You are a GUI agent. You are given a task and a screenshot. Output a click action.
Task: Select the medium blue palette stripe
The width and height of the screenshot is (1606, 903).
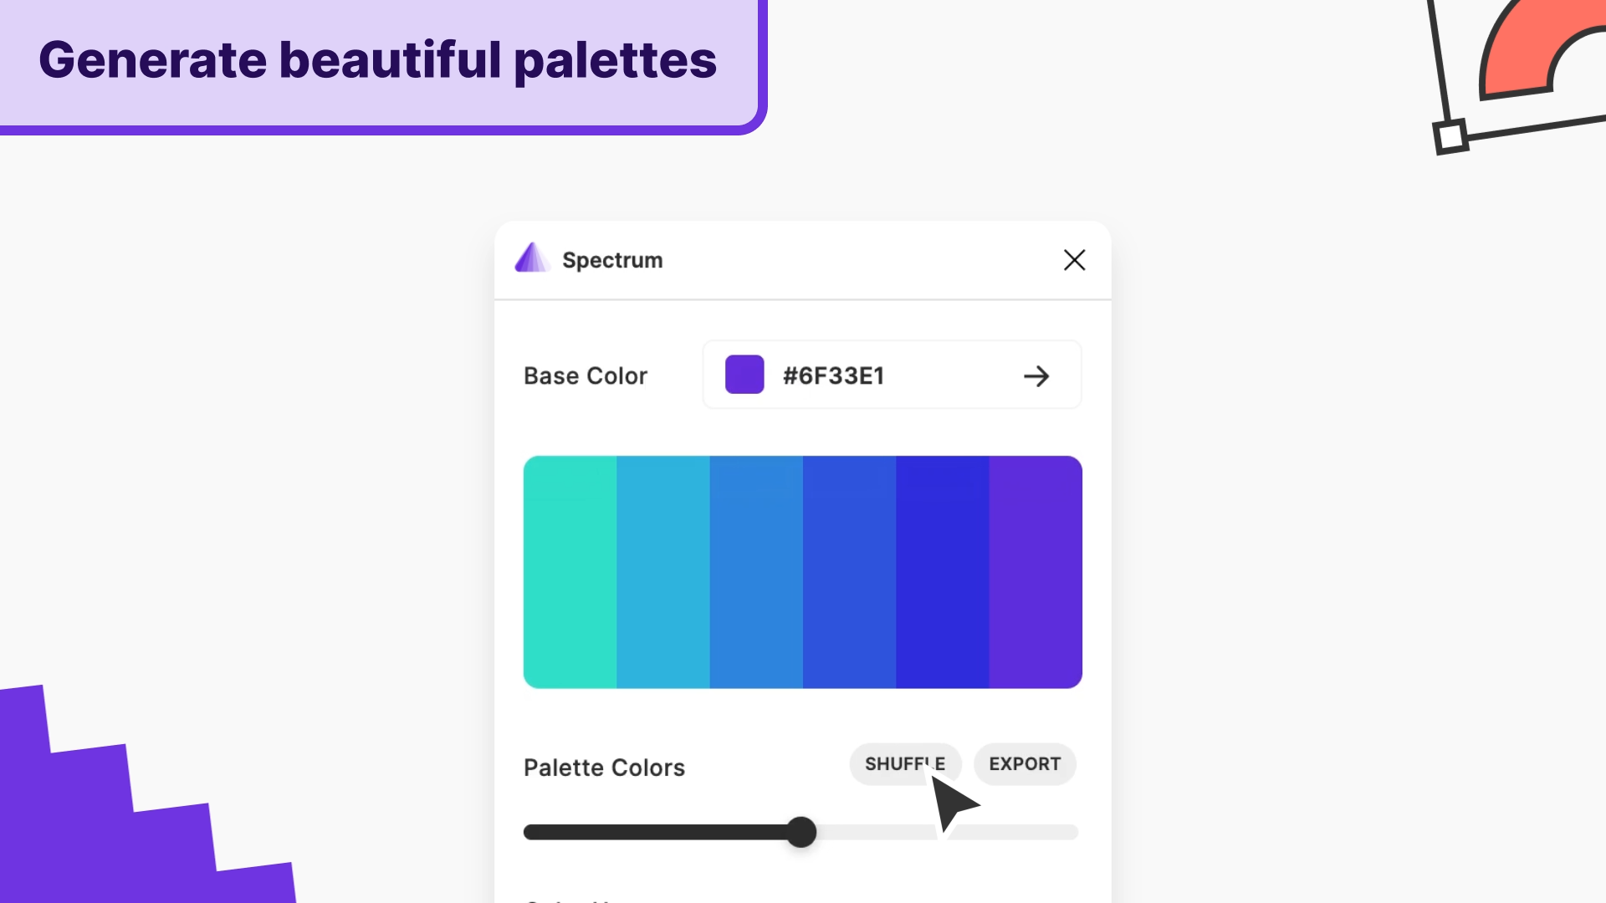click(x=849, y=572)
